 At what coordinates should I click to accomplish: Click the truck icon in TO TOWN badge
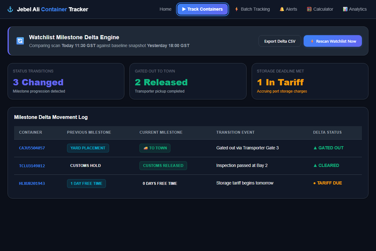click(145, 148)
